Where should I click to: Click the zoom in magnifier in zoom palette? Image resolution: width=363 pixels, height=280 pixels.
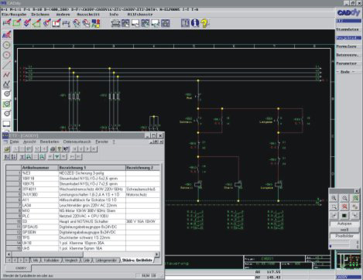tap(334, 198)
